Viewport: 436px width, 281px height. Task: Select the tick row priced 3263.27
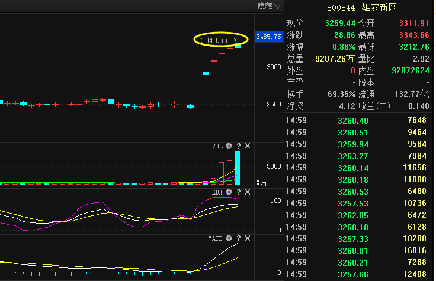pyautogui.click(x=356, y=156)
